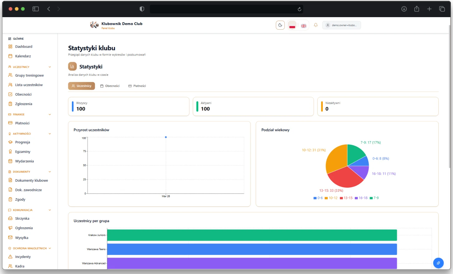Open the demo.owner account menu
This screenshot has height=274, width=453.
pyautogui.click(x=341, y=25)
